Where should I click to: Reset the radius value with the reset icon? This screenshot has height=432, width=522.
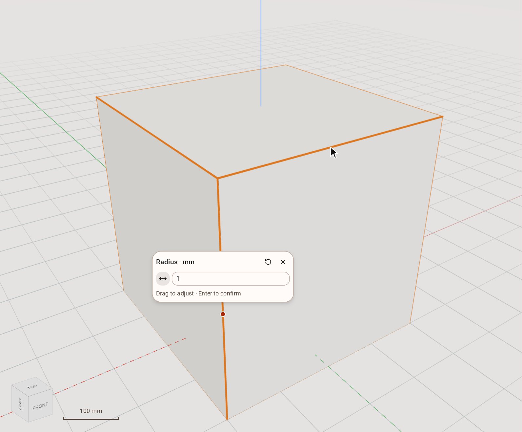click(x=268, y=262)
